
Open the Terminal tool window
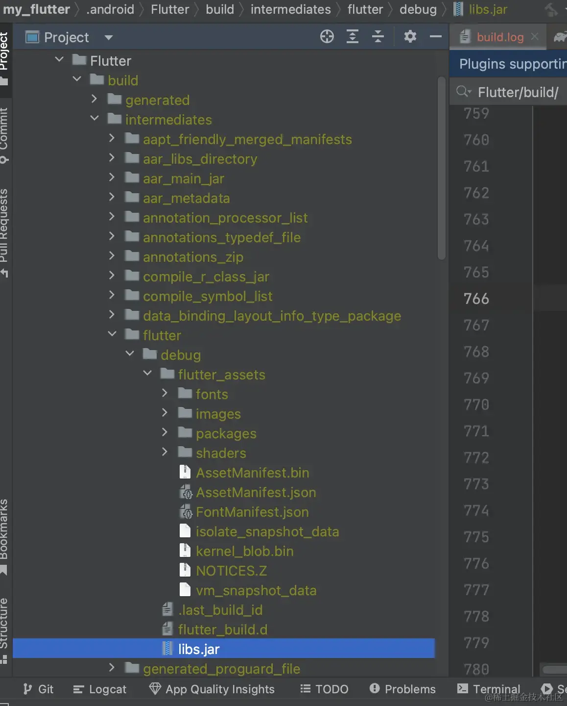489,689
